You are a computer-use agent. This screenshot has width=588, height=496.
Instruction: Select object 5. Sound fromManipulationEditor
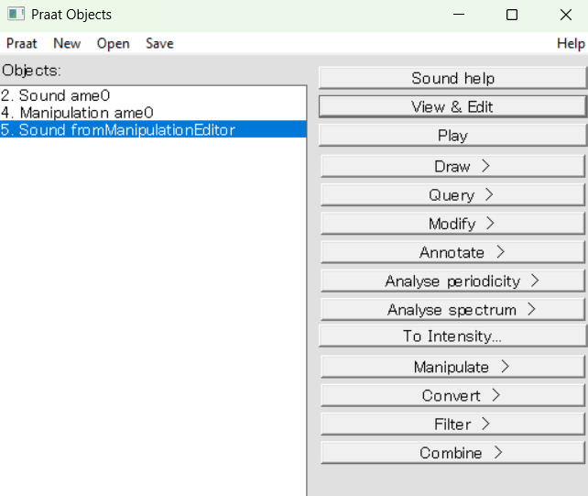pos(153,129)
